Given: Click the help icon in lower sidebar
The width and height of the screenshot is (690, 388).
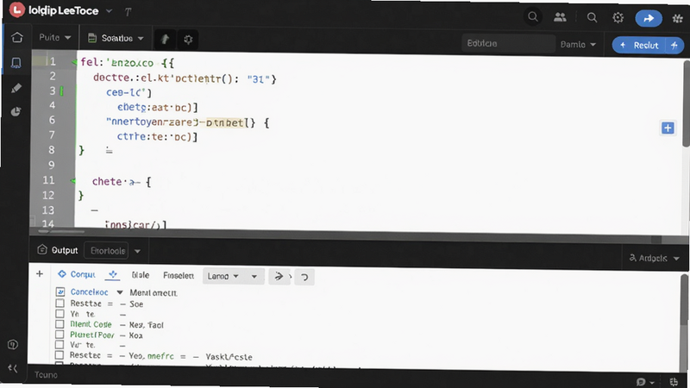Looking at the screenshot, I should pos(13,344).
